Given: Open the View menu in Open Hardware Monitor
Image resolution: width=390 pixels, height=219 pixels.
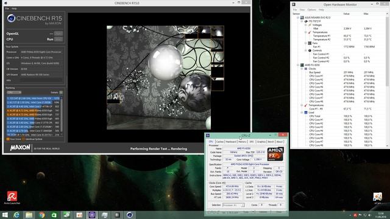Looking at the screenshot, I should 302,10.
